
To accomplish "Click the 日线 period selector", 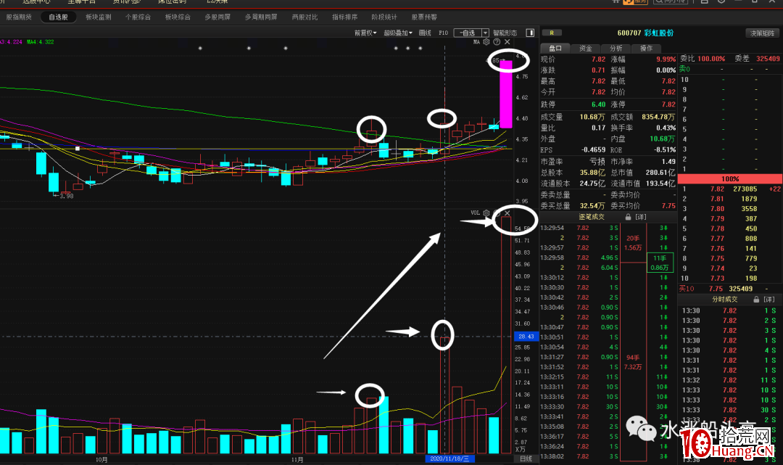I will pyautogui.click(x=526, y=458).
